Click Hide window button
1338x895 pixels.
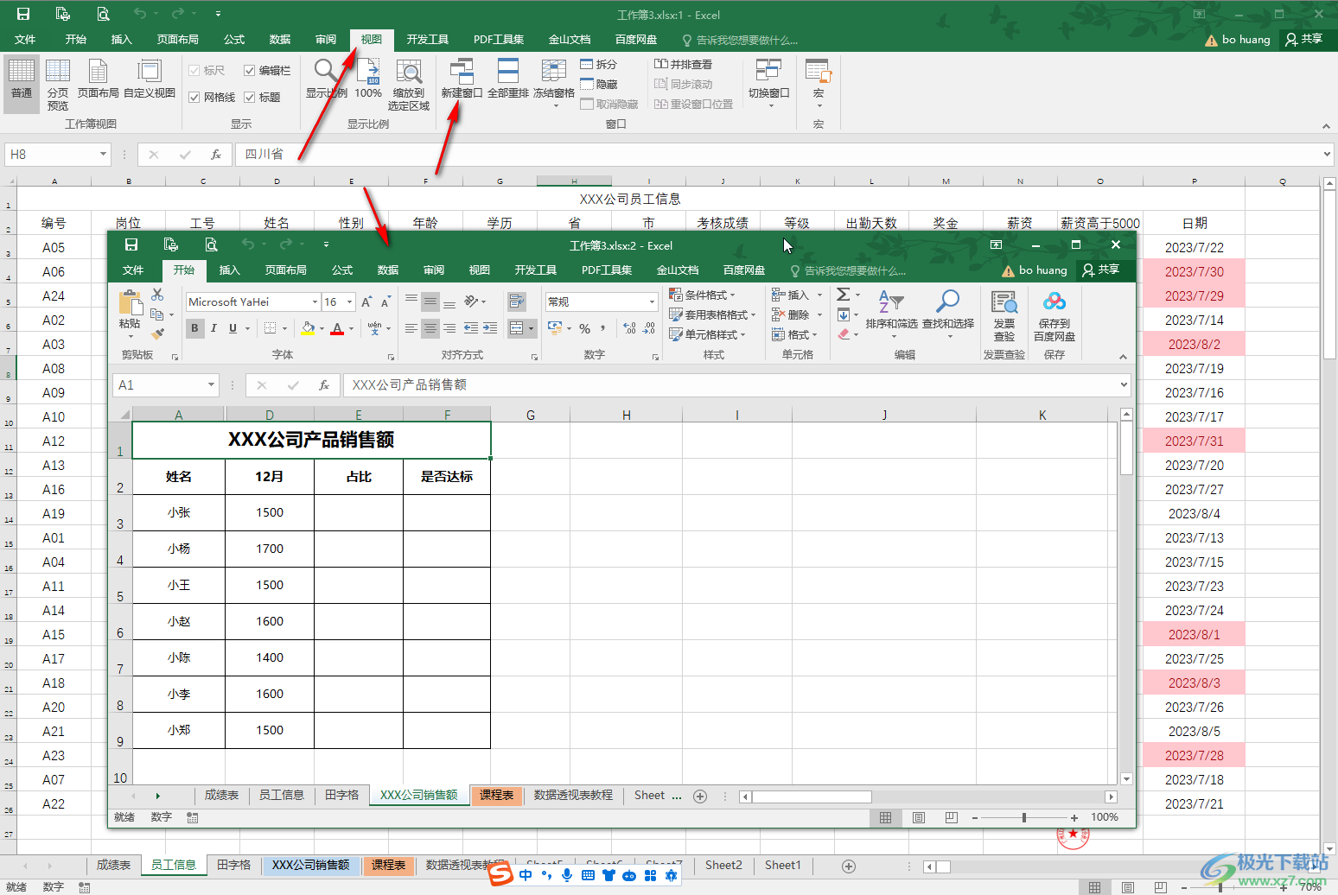598,84
